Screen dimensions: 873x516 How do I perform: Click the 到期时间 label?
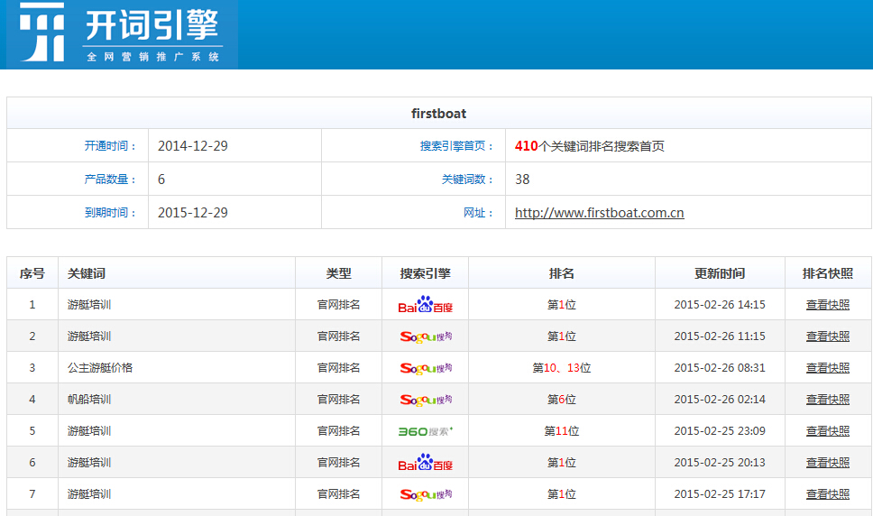click(110, 213)
